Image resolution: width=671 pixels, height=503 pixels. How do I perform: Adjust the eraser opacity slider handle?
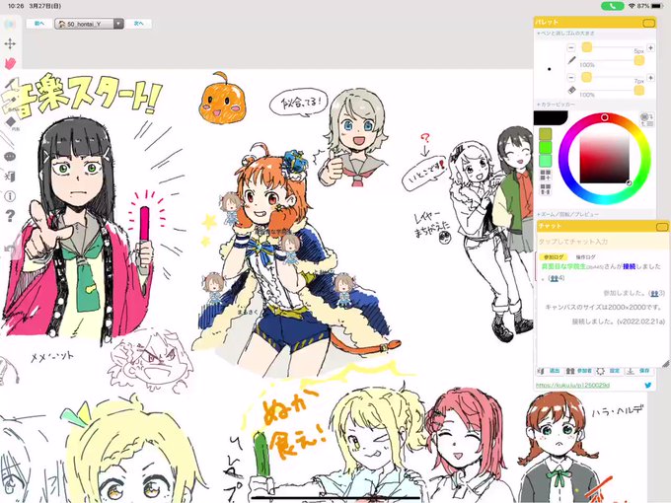point(638,90)
